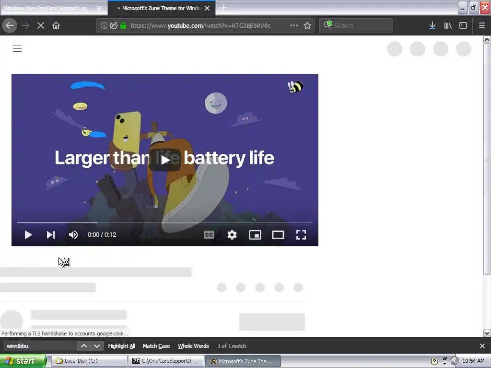Click the browser Search box

[x=356, y=25]
